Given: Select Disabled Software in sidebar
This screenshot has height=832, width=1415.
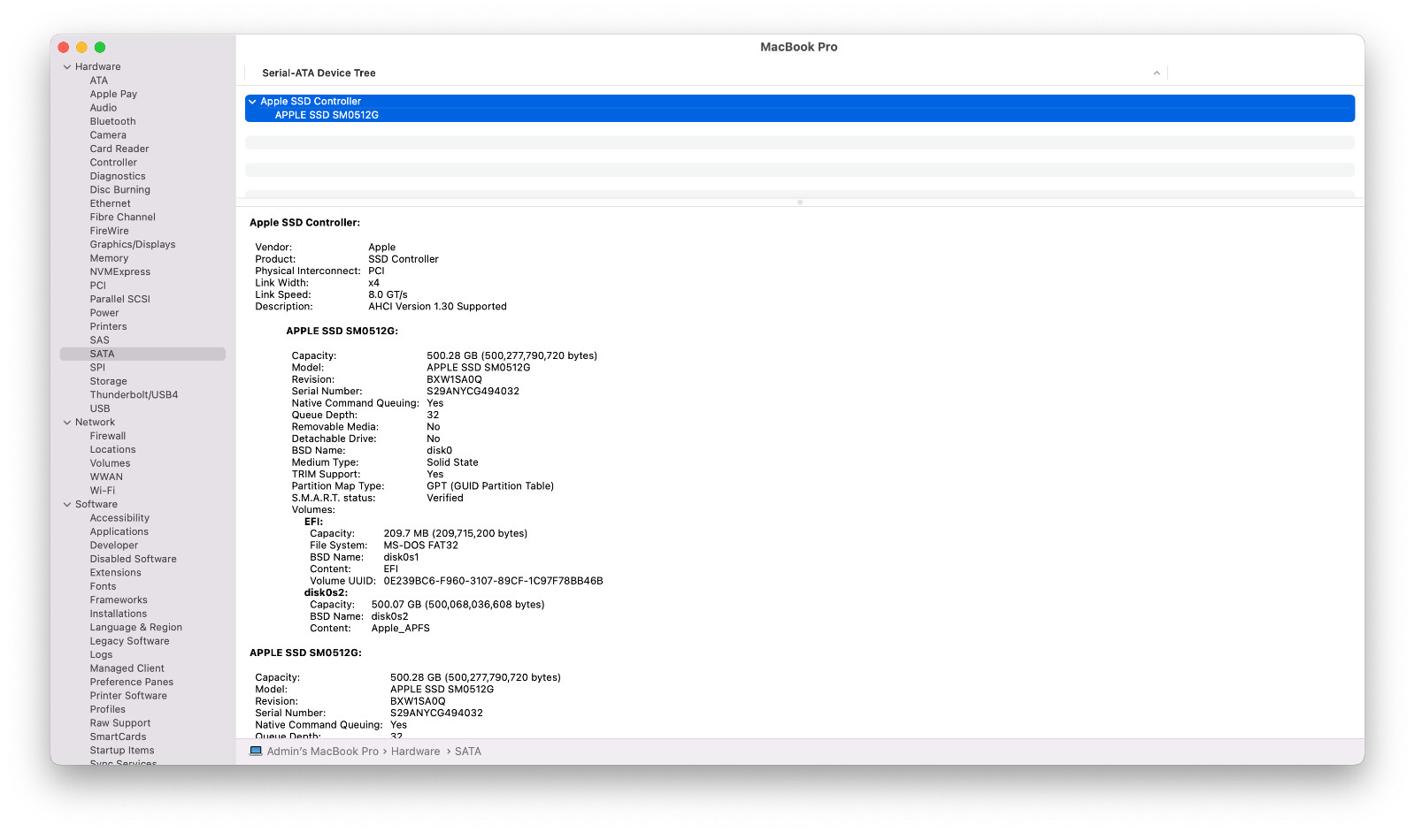Looking at the screenshot, I should [133, 560].
